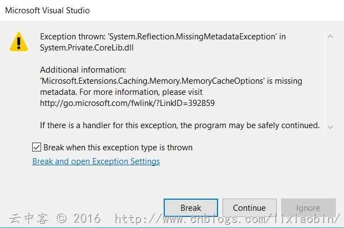Image resolution: width=344 pixels, height=228 pixels.
Task: Click the go.microsoft.com fwlink URL text
Action: pos(127,103)
